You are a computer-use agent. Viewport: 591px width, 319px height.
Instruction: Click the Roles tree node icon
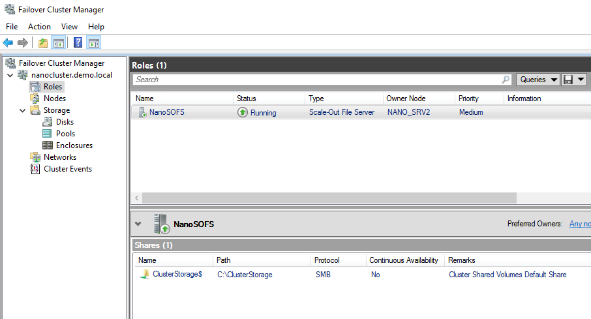35,87
